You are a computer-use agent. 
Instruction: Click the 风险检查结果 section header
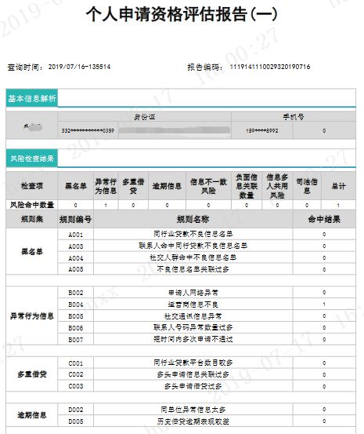tap(32, 159)
